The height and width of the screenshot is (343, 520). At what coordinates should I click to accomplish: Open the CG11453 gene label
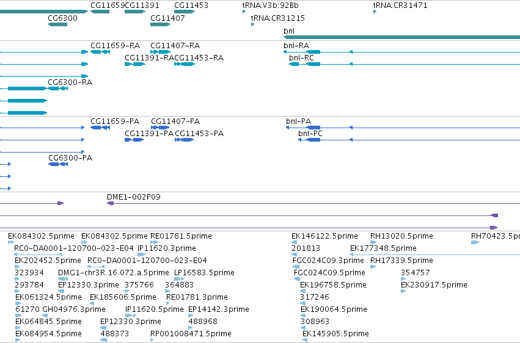(191, 5)
